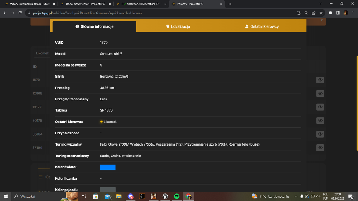Image resolution: width=358 pixels, height=201 pixels.
Task: Open Likomek driver profile link
Action: click(110, 122)
